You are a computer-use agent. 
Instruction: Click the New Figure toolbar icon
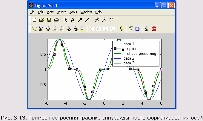pyautogui.click(x=34, y=20)
